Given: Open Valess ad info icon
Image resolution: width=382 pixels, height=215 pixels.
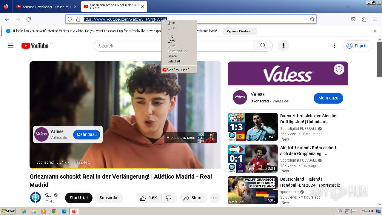Looking at the screenshot, I should pyautogui.click(x=339, y=69).
